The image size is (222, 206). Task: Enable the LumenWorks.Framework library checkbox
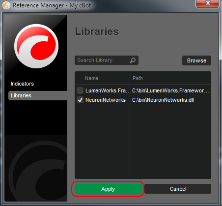point(80,90)
